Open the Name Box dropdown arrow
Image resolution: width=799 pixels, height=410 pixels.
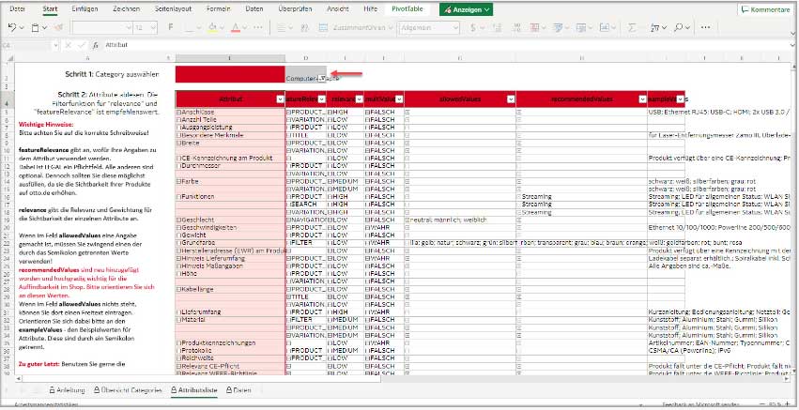tap(55, 45)
